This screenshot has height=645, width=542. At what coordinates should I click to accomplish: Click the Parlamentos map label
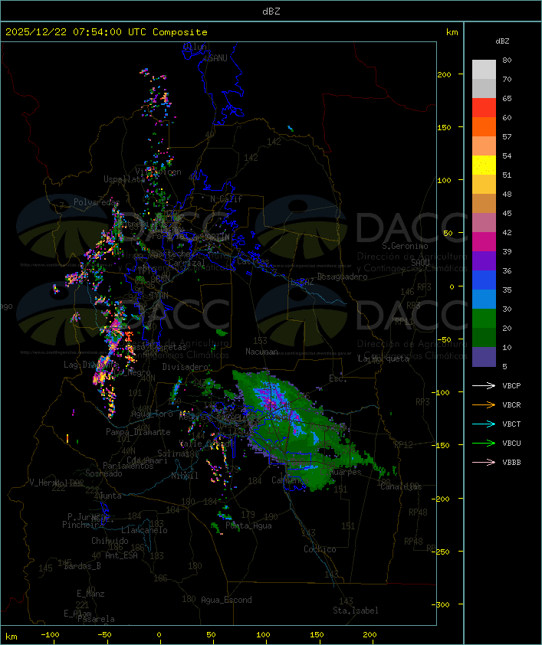tap(128, 466)
